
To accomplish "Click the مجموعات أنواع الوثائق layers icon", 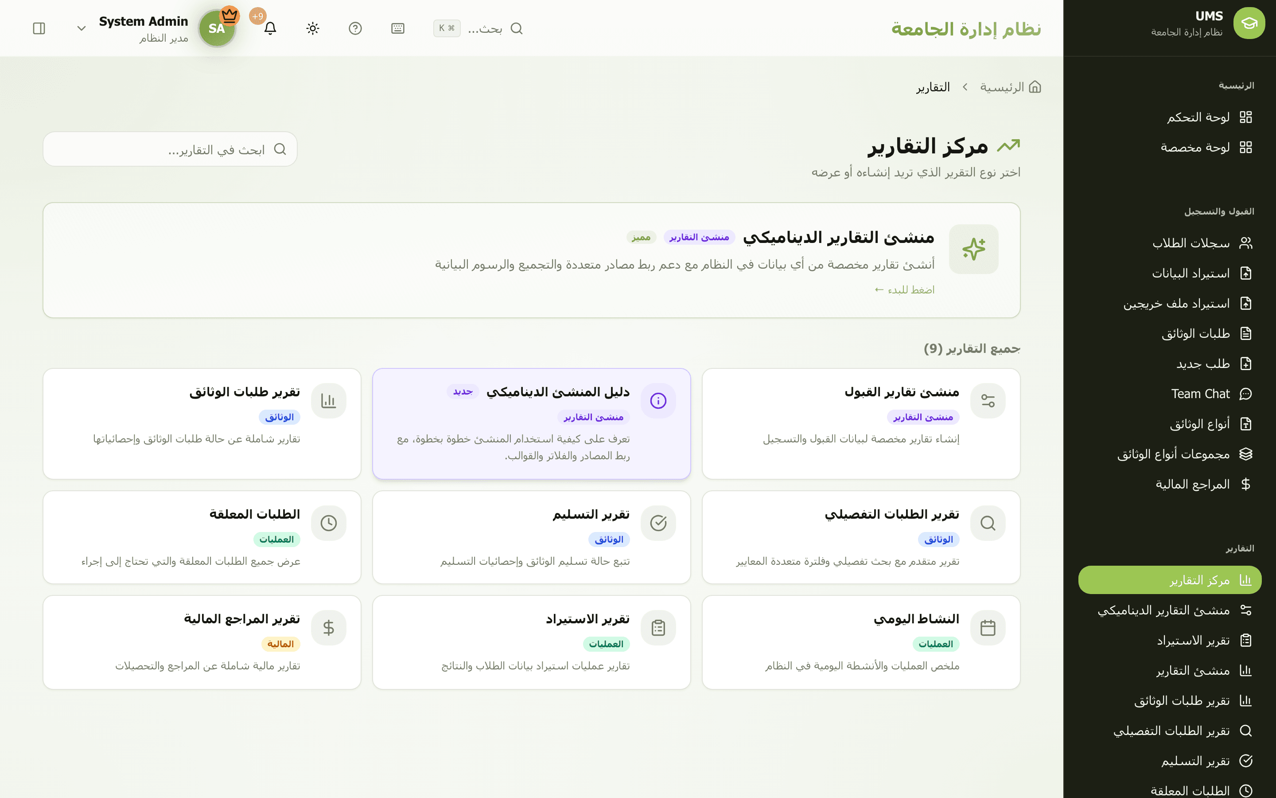I will pyautogui.click(x=1245, y=454).
